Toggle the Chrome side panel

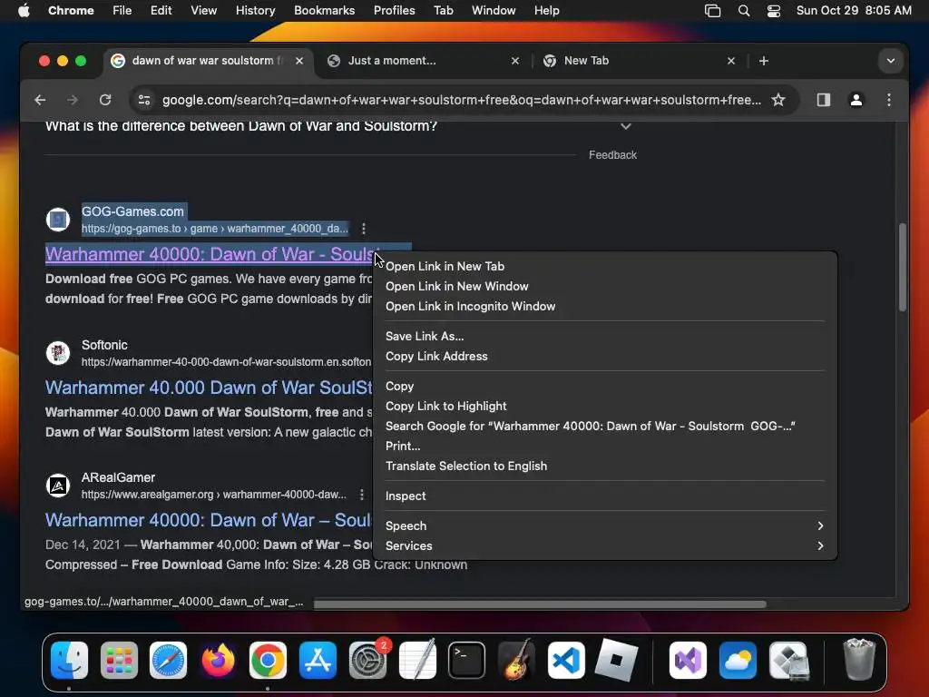(x=824, y=100)
